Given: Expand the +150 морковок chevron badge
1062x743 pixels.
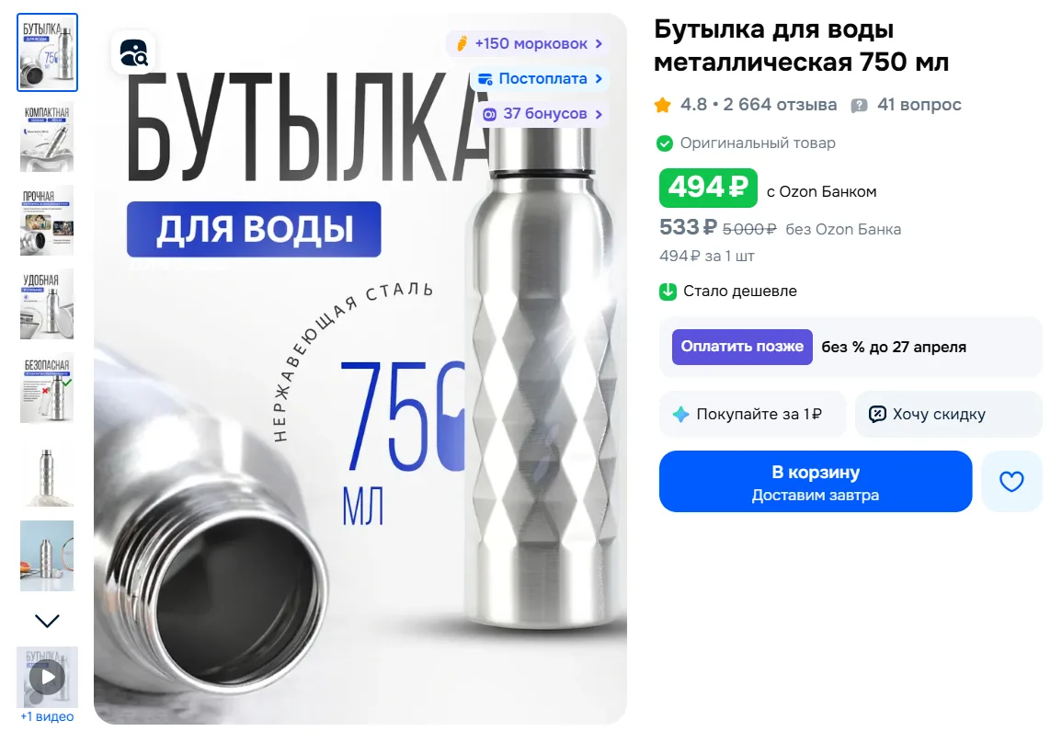Looking at the screenshot, I should pos(525,44).
